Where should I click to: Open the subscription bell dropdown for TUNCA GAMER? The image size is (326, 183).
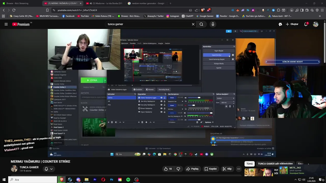pos(49,169)
